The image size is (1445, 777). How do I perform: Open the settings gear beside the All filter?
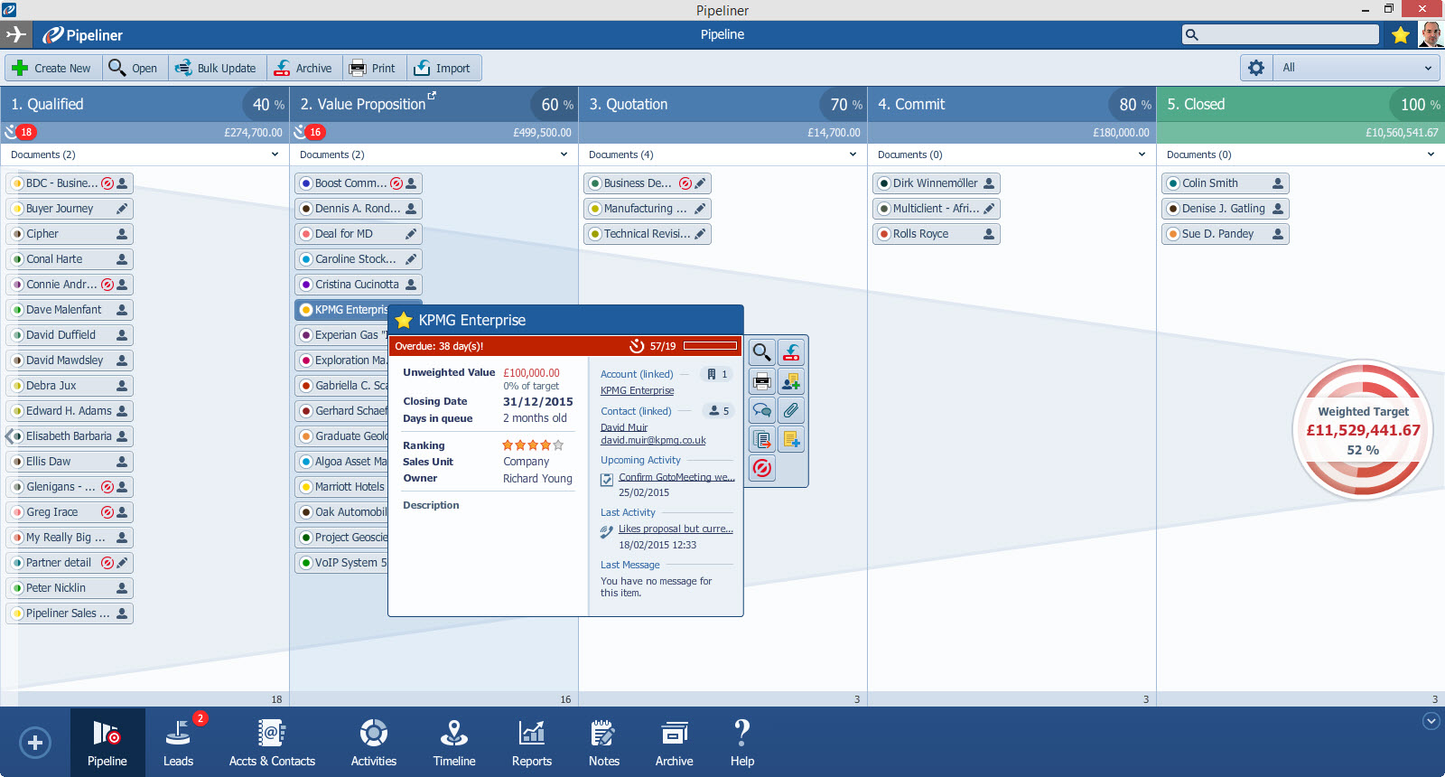tap(1255, 68)
